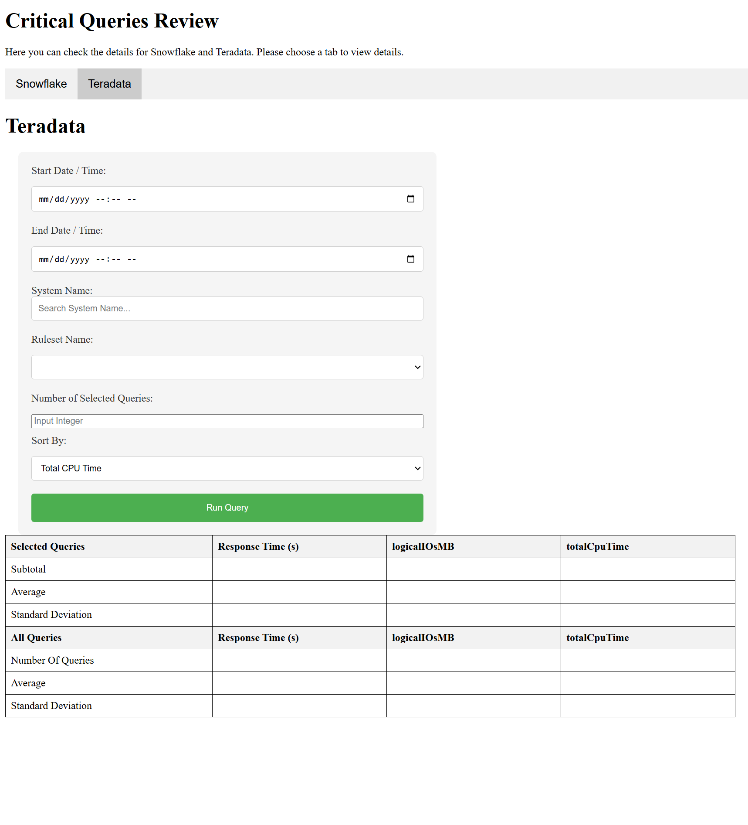Click Standard Deviation under Selected Queries

pyautogui.click(x=51, y=614)
